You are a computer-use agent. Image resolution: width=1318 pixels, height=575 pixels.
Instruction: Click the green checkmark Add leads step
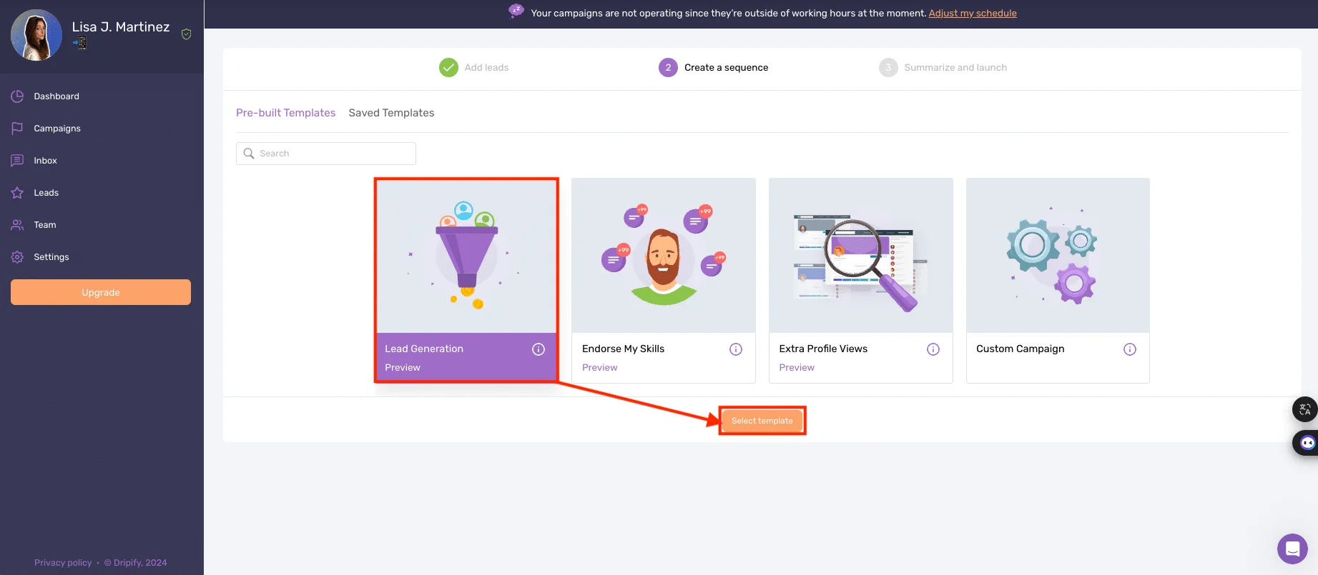pos(448,67)
